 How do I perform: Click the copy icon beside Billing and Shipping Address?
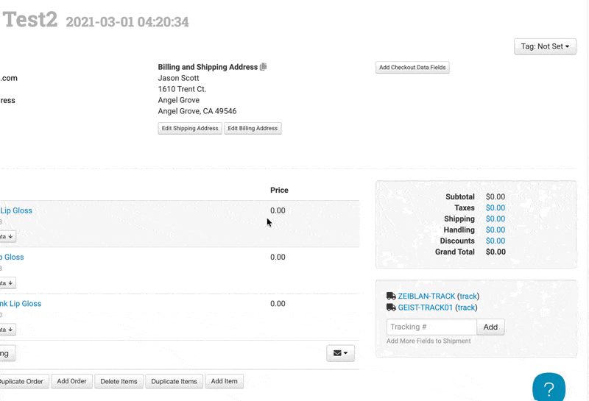[x=264, y=67]
